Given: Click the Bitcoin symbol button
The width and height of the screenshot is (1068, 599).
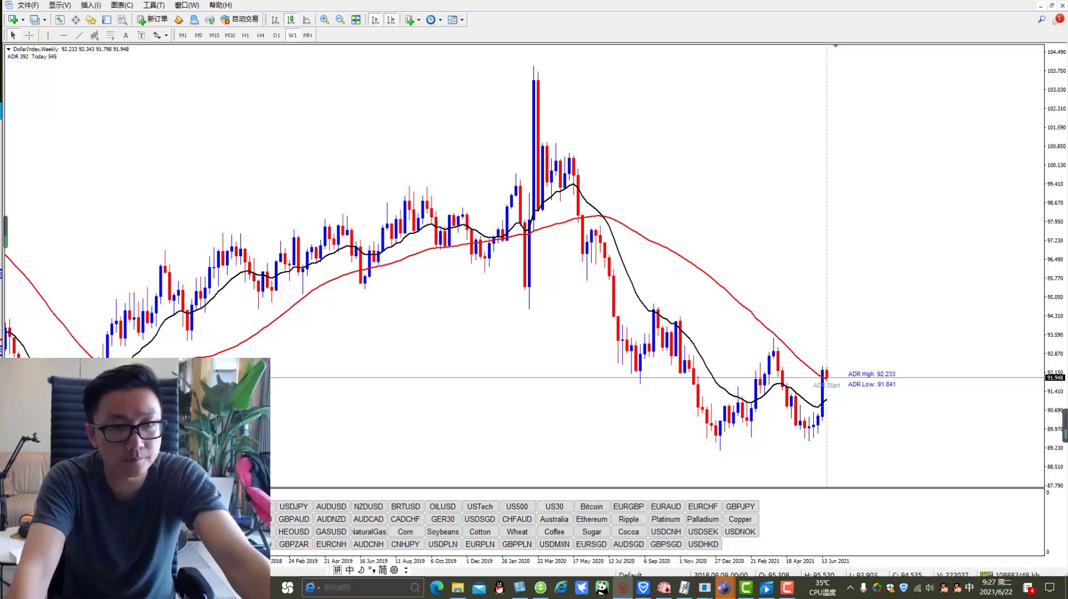Looking at the screenshot, I should (x=591, y=507).
